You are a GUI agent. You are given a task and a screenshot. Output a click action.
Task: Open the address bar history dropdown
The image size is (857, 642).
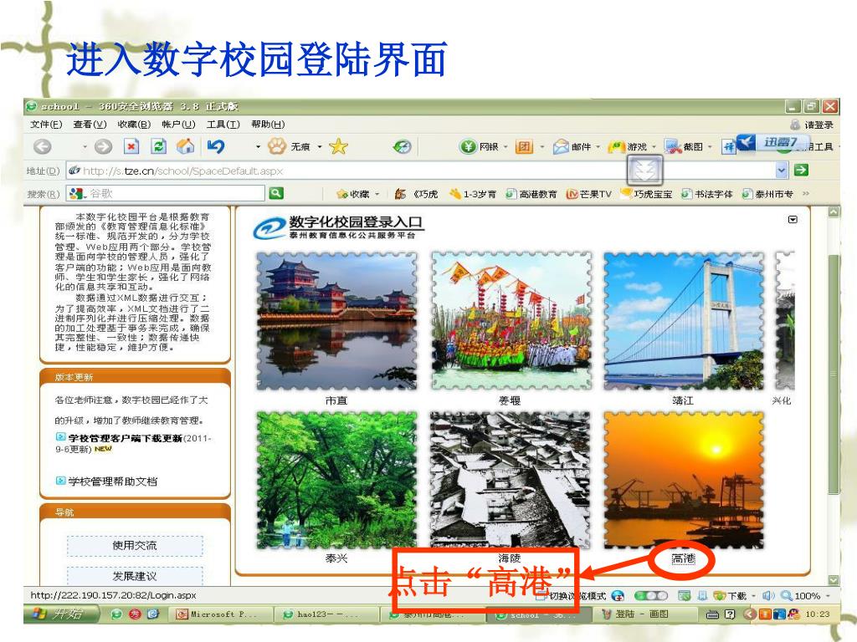pyautogui.click(x=782, y=171)
